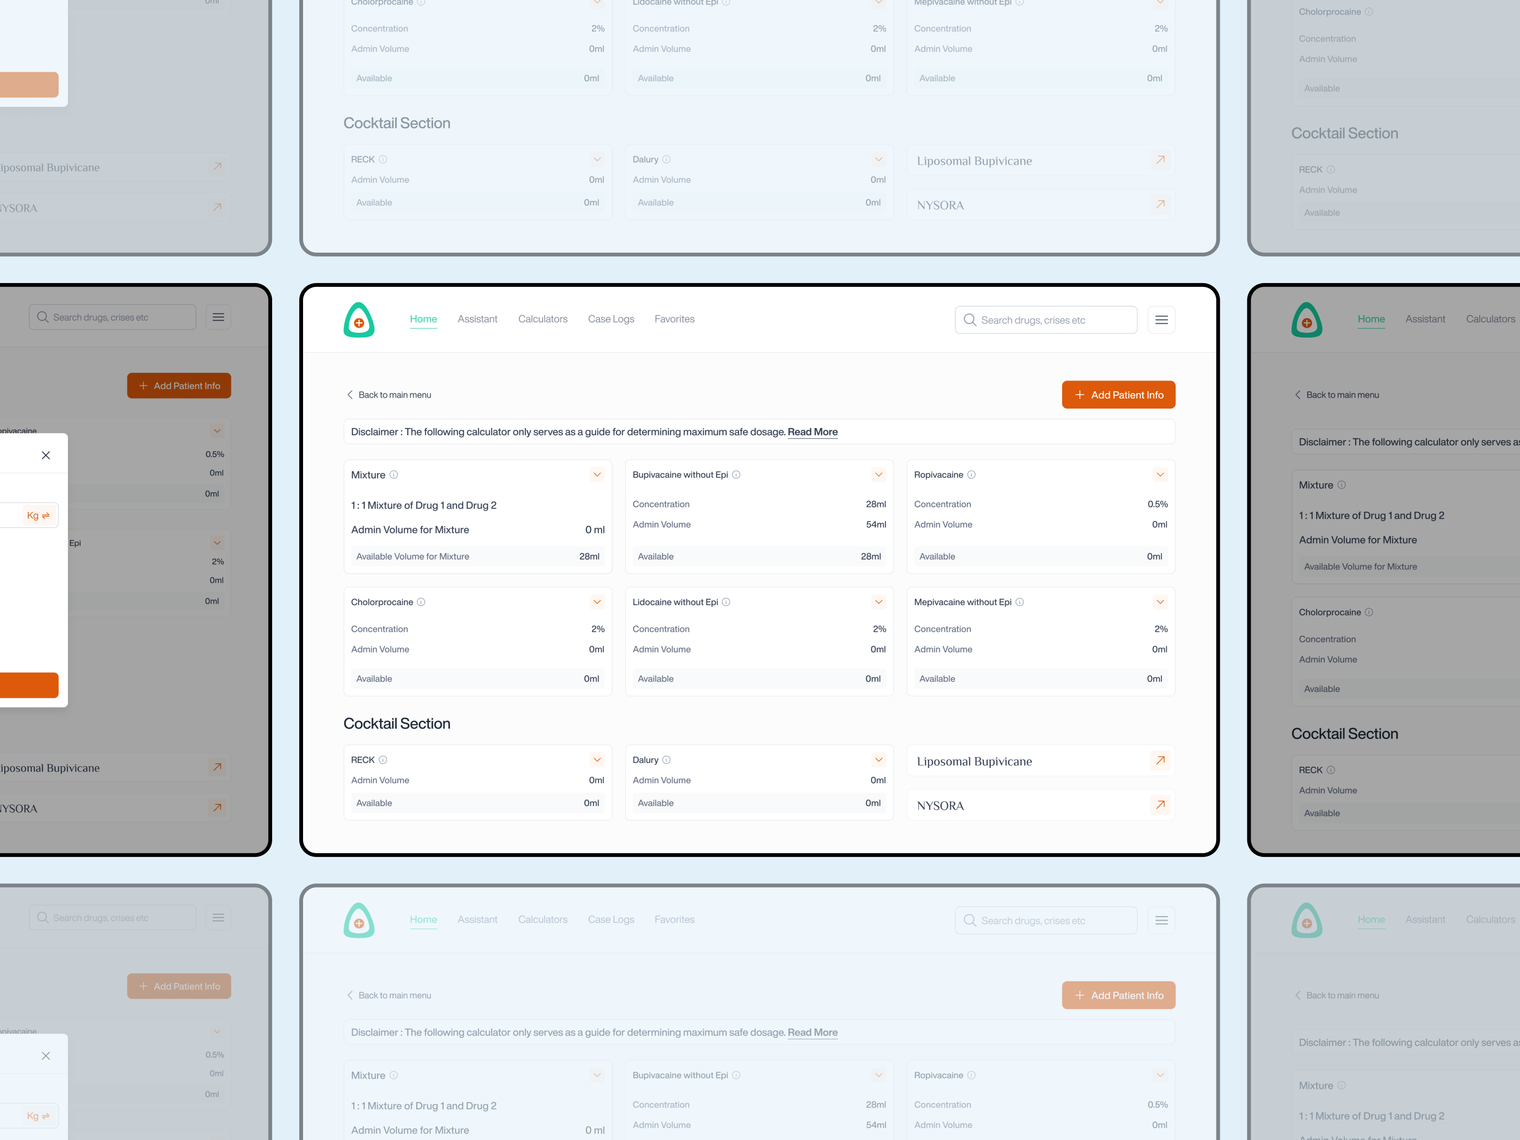Viewport: 1520px width, 1140px height.
Task: Open the Lidocaine without Epi info icon in the main center window
Action: point(726,601)
